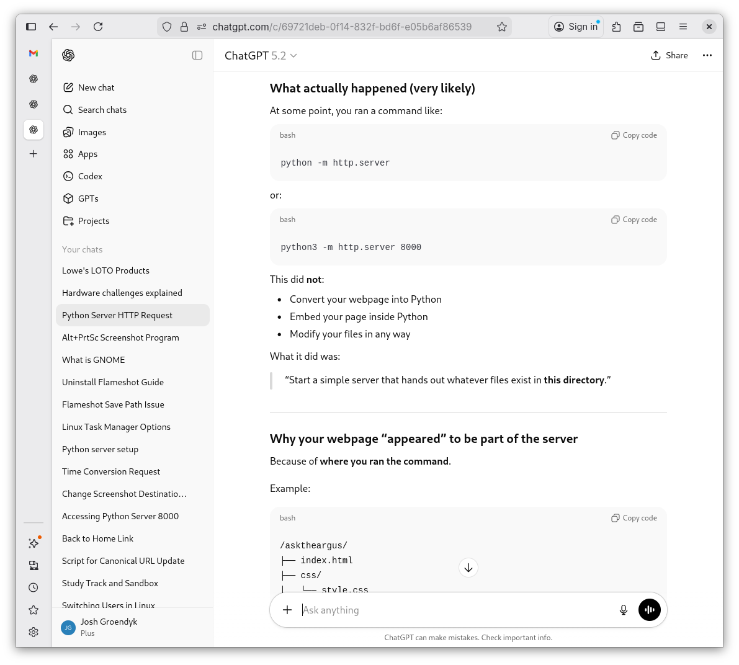Screen dimensions: 739x665
Task: Select the Python server setup chat
Action: click(100, 449)
